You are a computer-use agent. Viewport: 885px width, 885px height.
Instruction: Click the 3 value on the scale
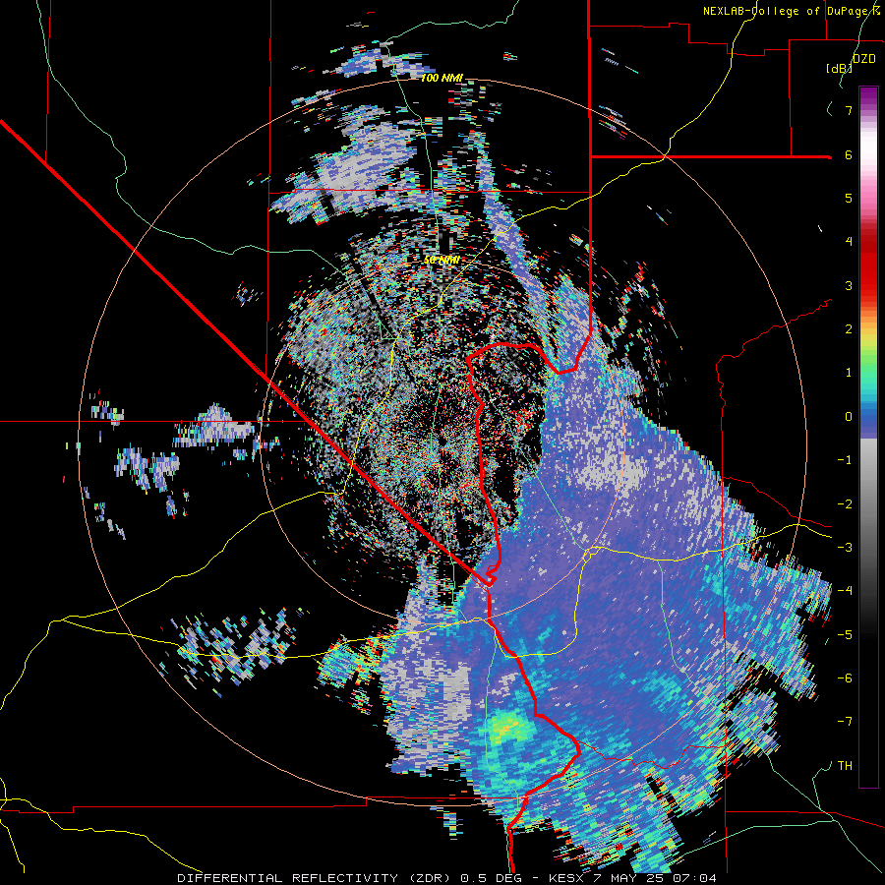849,285
